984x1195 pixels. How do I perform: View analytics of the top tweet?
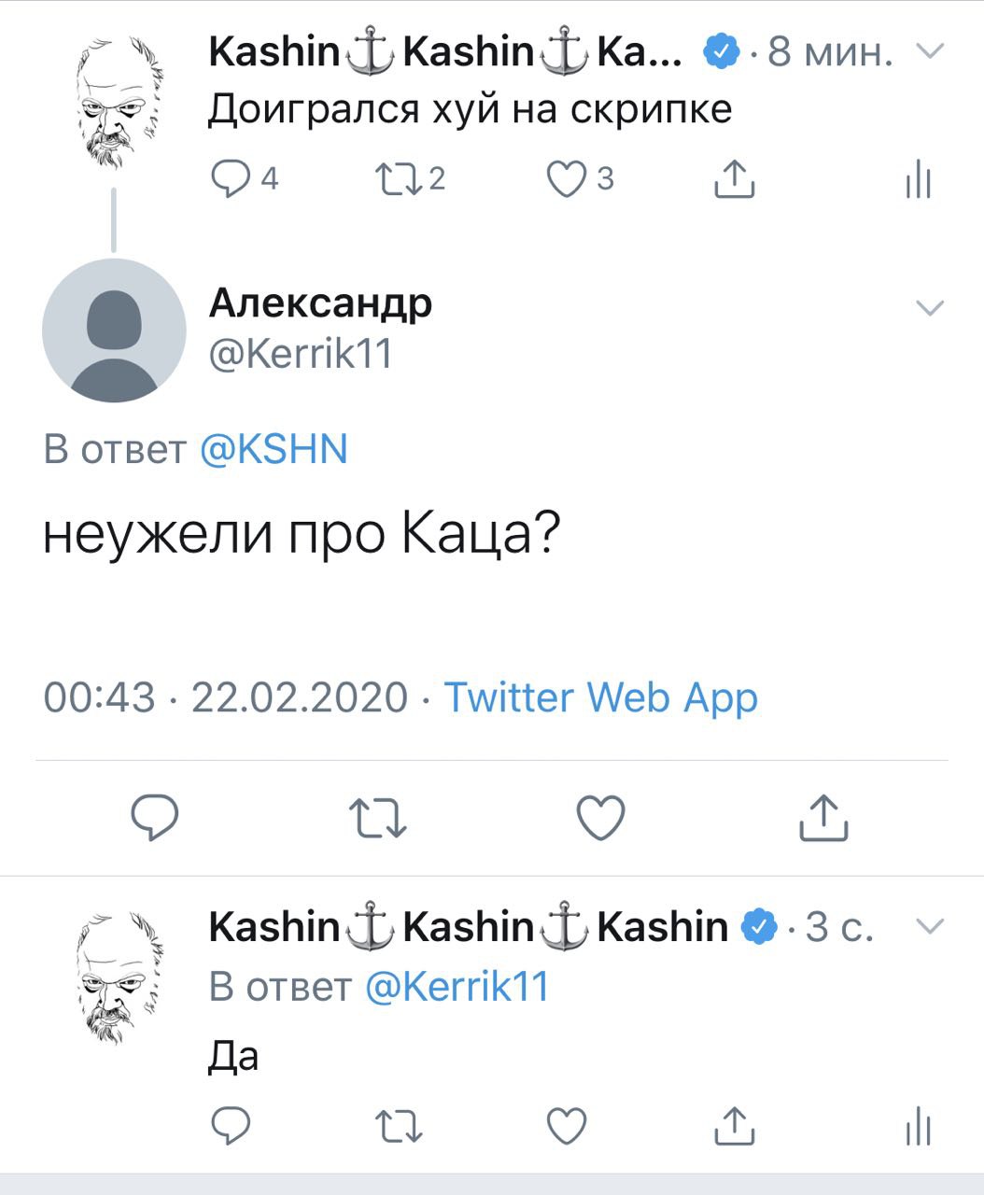pyautogui.click(x=919, y=178)
